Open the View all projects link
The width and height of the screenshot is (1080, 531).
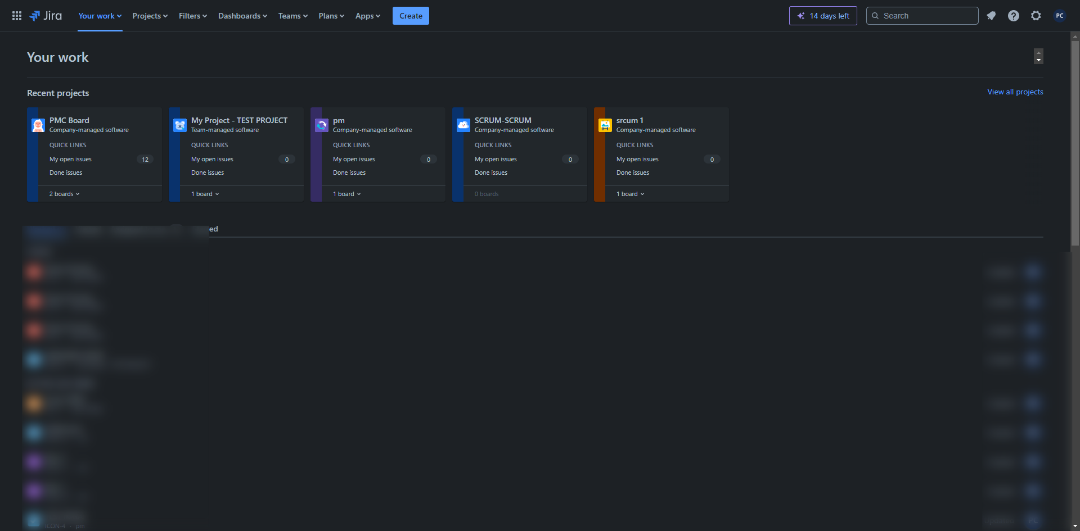pyautogui.click(x=1015, y=92)
